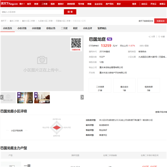The height and width of the screenshot is (167, 167).
Task: Open the loan calculator link beside price
Action: (144, 46)
